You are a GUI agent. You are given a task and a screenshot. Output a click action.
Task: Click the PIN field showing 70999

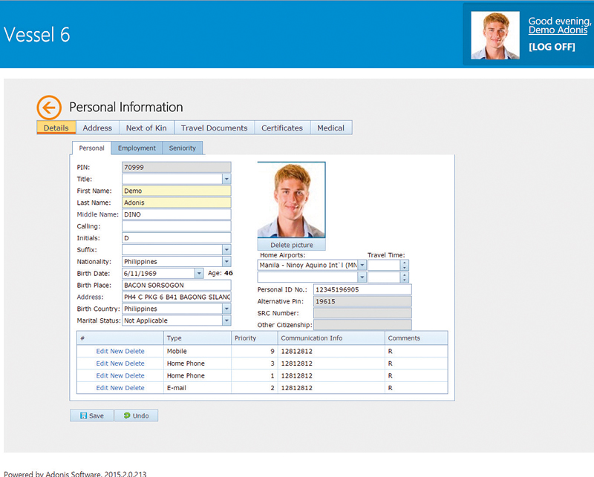click(177, 168)
